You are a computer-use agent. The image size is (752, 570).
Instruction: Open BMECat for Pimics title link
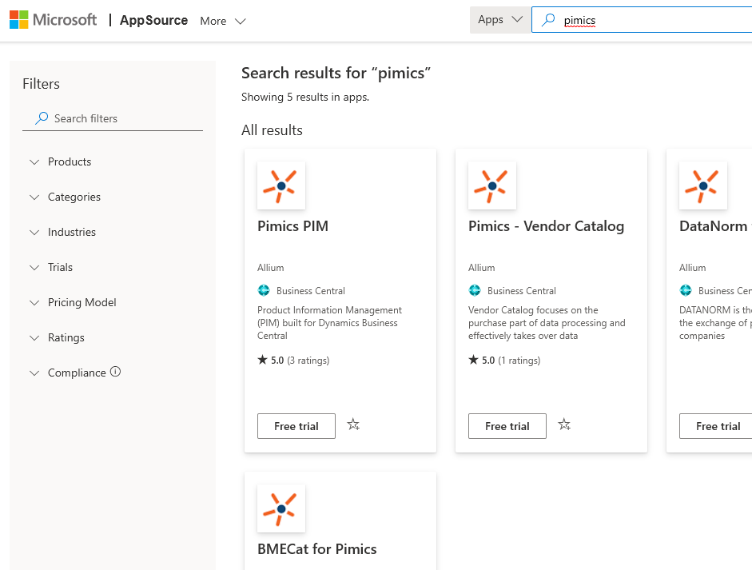pos(317,549)
